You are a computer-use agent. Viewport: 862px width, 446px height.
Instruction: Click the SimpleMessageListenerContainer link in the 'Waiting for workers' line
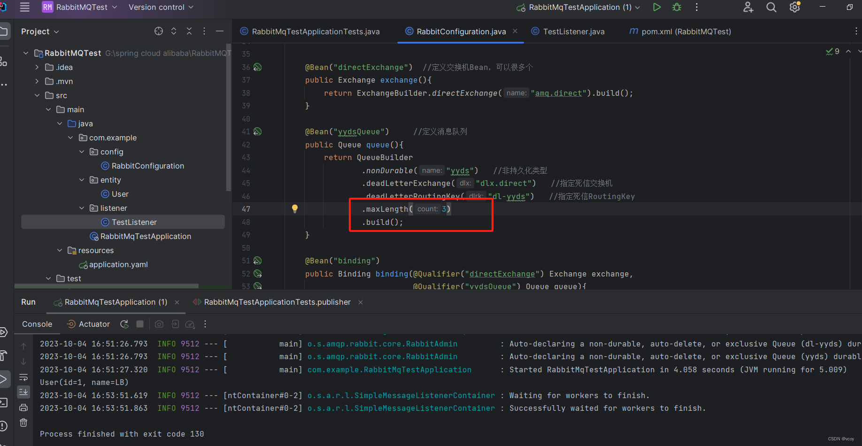[401, 395]
